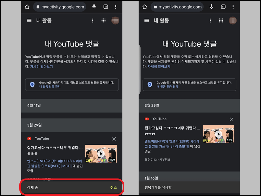Play the video thumbnail in left screenshot
This screenshot has height=196, width=261.
[101, 154]
